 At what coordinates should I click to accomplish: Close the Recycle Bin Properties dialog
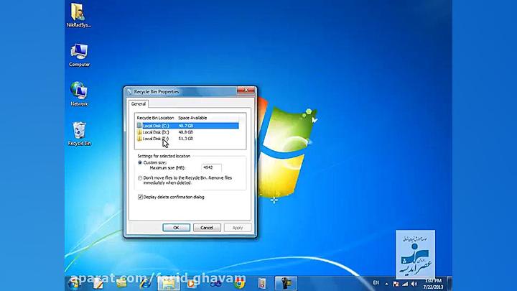click(x=246, y=90)
